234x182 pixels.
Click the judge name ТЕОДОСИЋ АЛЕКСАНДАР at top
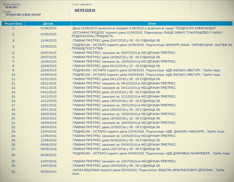tap(23, 15)
